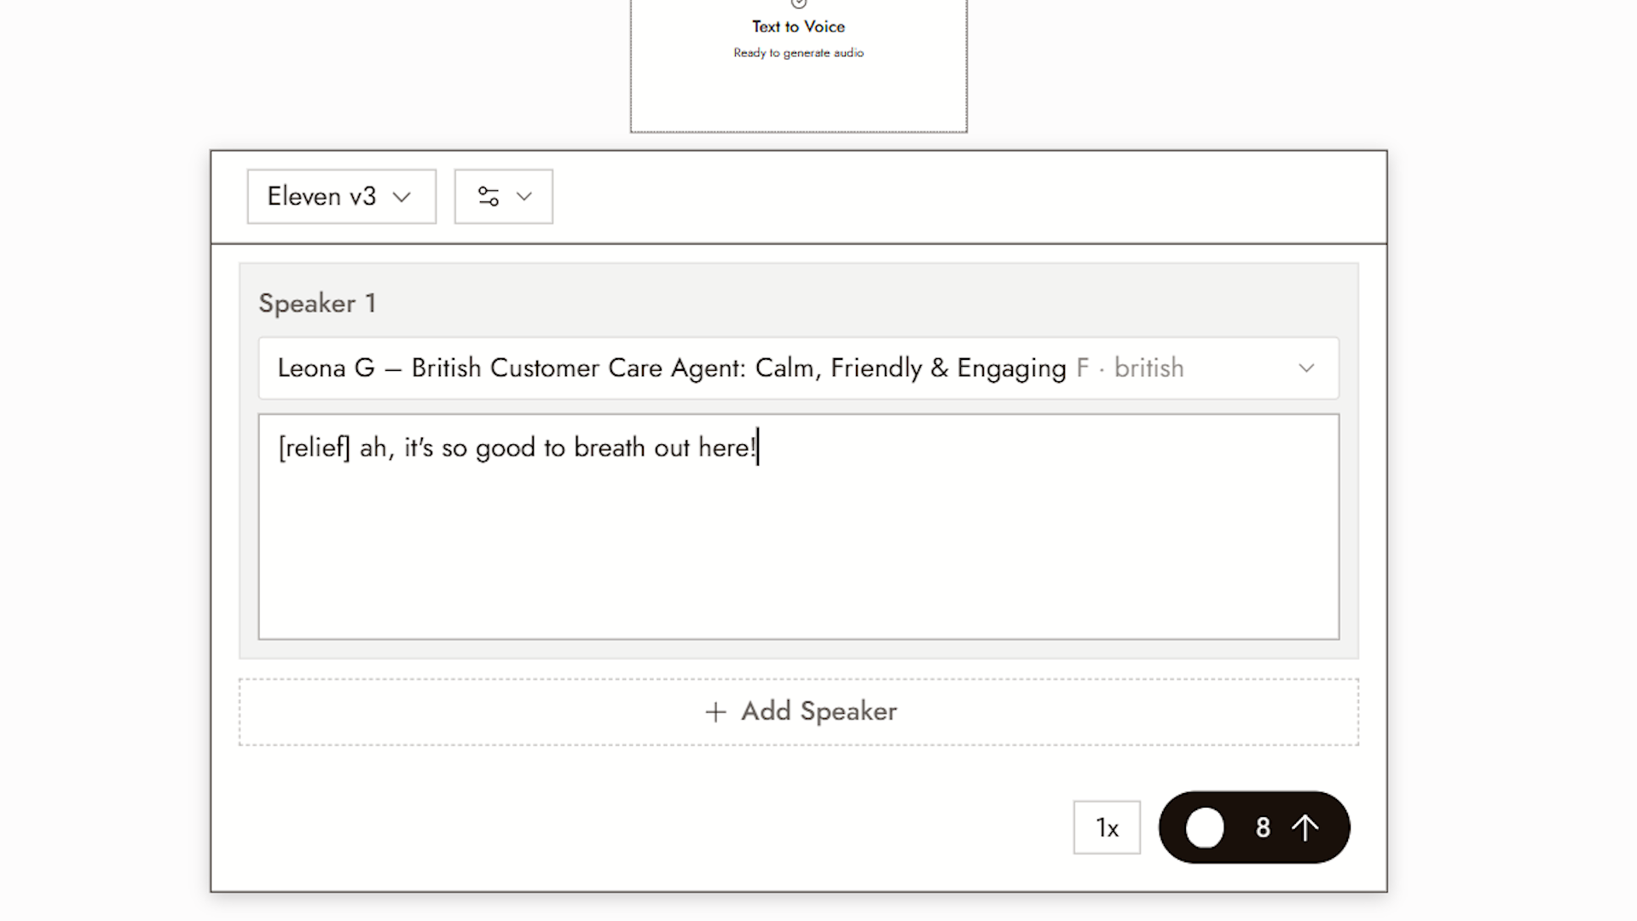Click the up arrow generate icon
Viewport: 1637px width, 921px height.
[x=1304, y=827]
